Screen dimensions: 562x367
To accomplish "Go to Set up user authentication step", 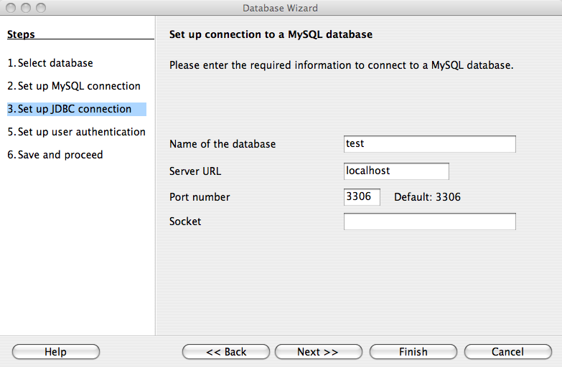I will pyautogui.click(x=76, y=132).
